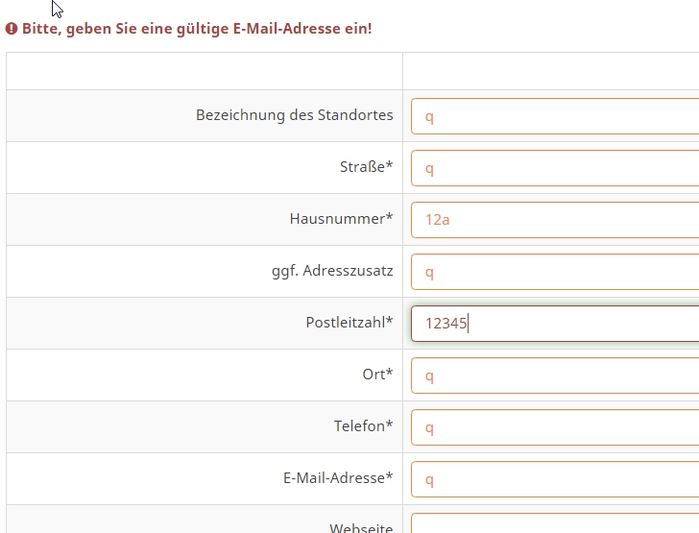Select the Hausnummer input containing 12a

[555, 220]
